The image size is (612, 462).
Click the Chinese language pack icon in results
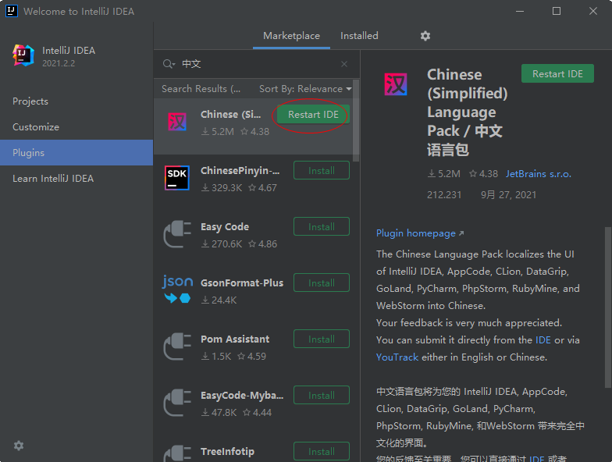point(177,122)
